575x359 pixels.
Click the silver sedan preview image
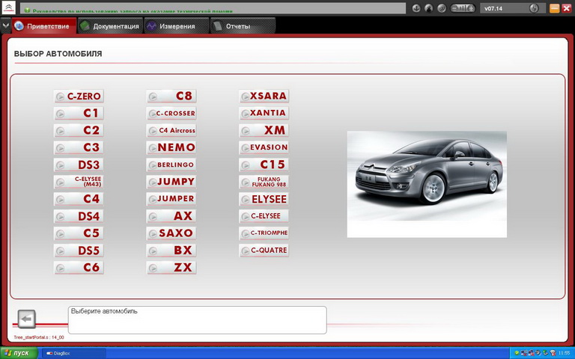[427, 184]
